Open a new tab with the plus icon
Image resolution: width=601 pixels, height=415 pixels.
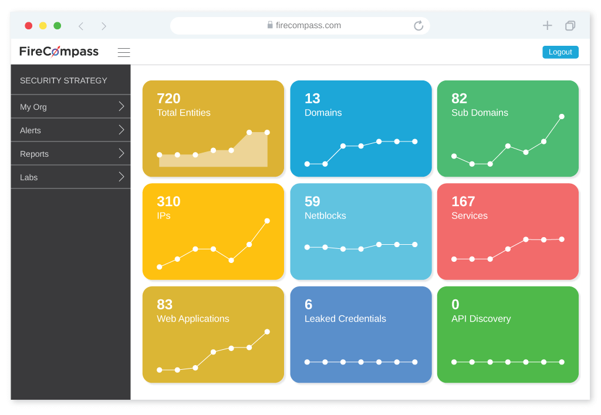[548, 26]
